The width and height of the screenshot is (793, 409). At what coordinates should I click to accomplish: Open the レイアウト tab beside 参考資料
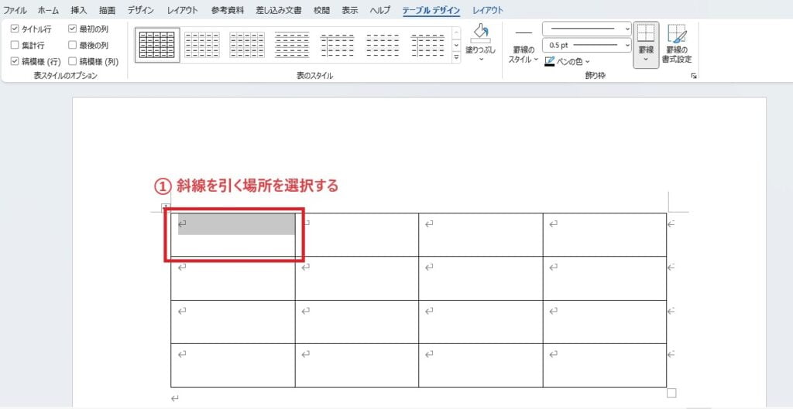[x=183, y=10]
